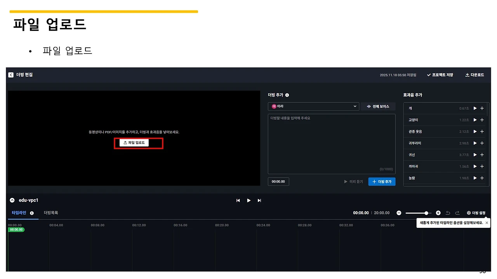
Task: Play the timeline preview
Action: 249,200
